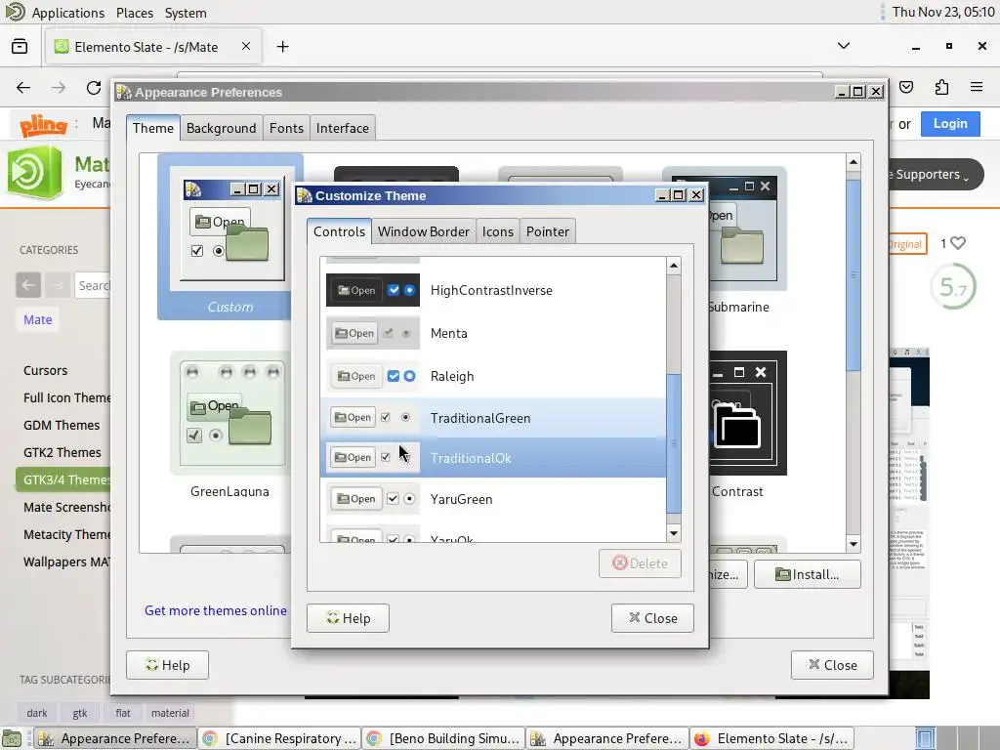Open the Fonts tab in Appearance Preferences
Image resolution: width=1000 pixels, height=750 pixels.
click(x=286, y=128)
